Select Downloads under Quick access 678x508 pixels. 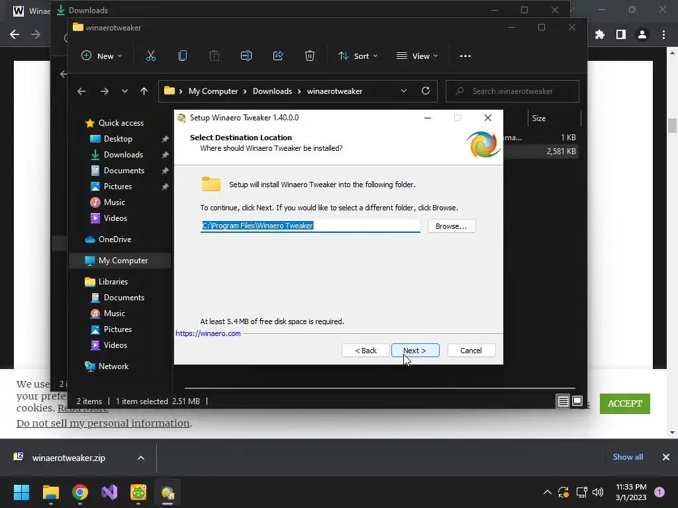pyautogui.click(x=123, y=155)
